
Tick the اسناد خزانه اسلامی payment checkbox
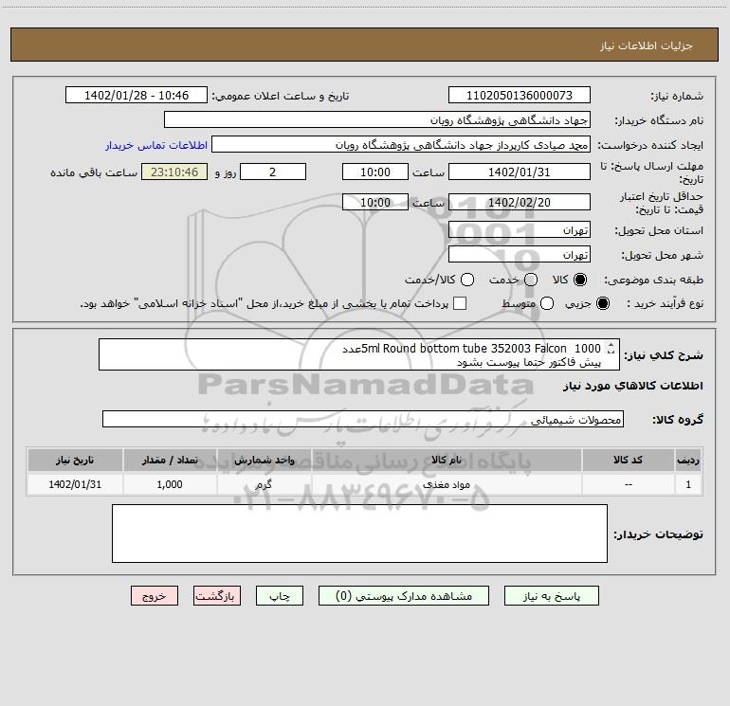pos(460,303)
